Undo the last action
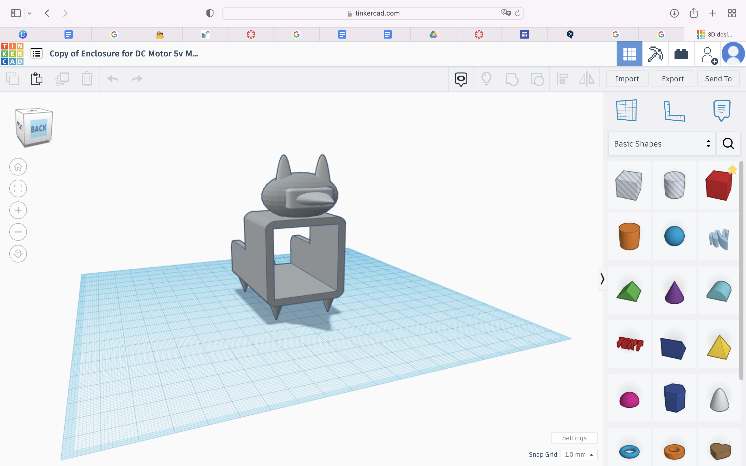 [113, 79]
